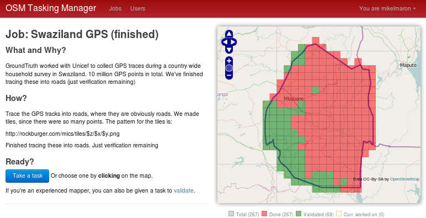Go home via OSM Tasking Manager title
The width and height of the screenshot is (426, 218).
(51, 8)
